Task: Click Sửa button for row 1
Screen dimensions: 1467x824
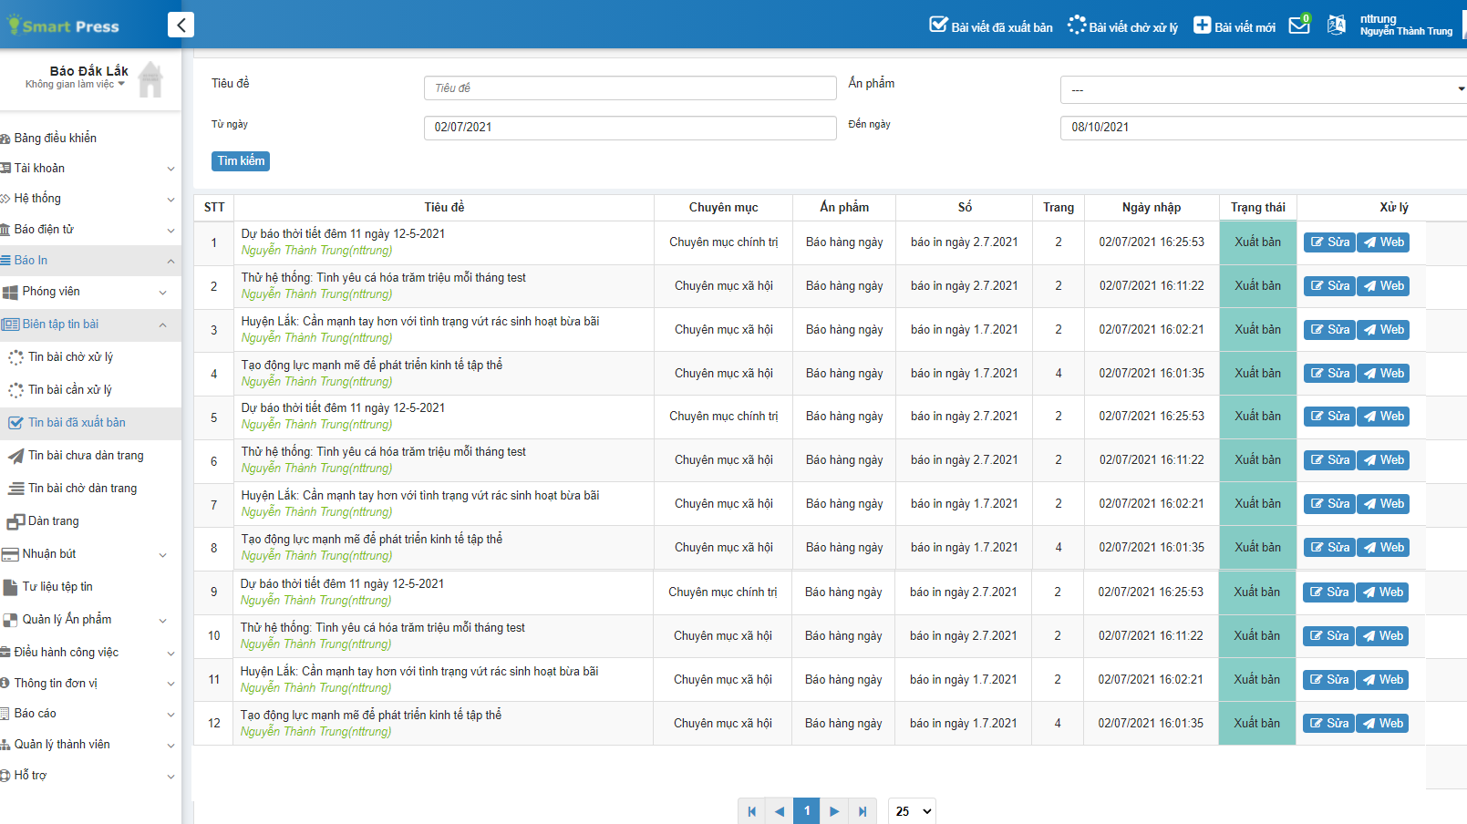Action: pyautogui.click(x=1329, y=242)
